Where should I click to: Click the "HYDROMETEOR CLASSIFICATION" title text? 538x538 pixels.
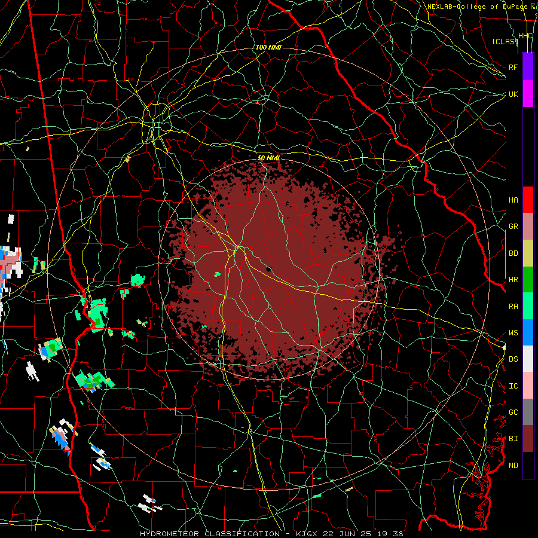[210, 534]
